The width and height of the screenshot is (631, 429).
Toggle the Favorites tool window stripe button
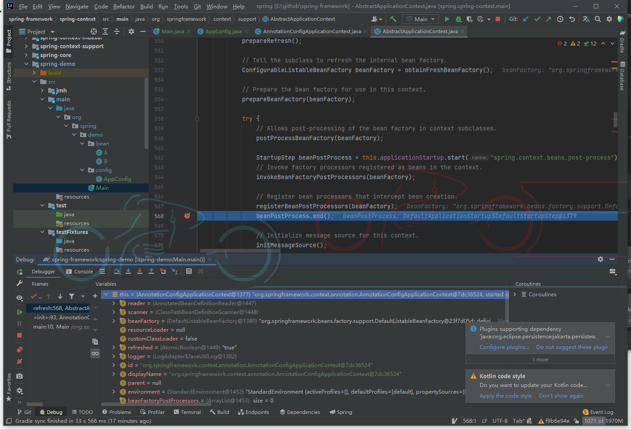click(8, 387)
